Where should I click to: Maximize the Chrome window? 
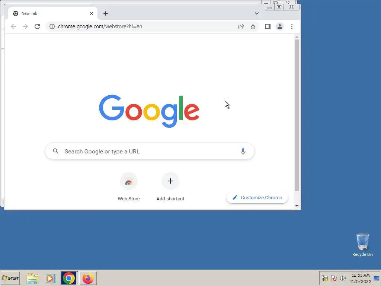pyautogui.click(x=279, y=7)
